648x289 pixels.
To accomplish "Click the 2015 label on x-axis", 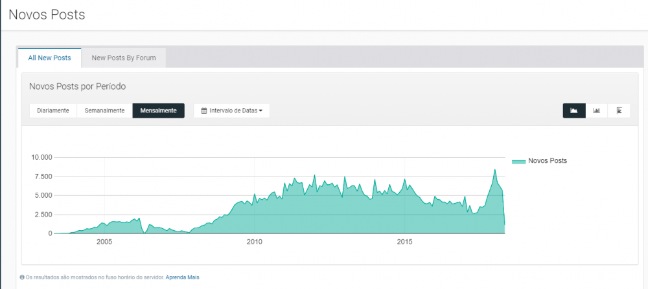I will pos(404,242).
